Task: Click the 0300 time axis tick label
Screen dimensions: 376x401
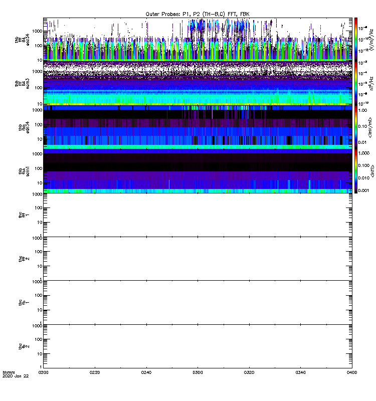Action: (198, 373)
